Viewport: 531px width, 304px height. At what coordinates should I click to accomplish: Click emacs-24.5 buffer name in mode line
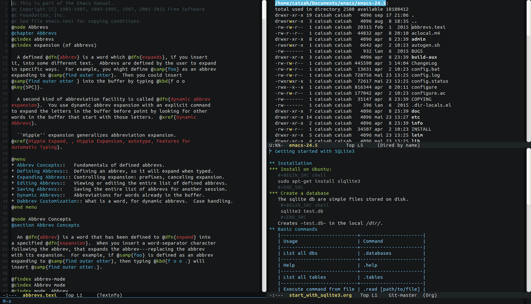click(303, 145)
